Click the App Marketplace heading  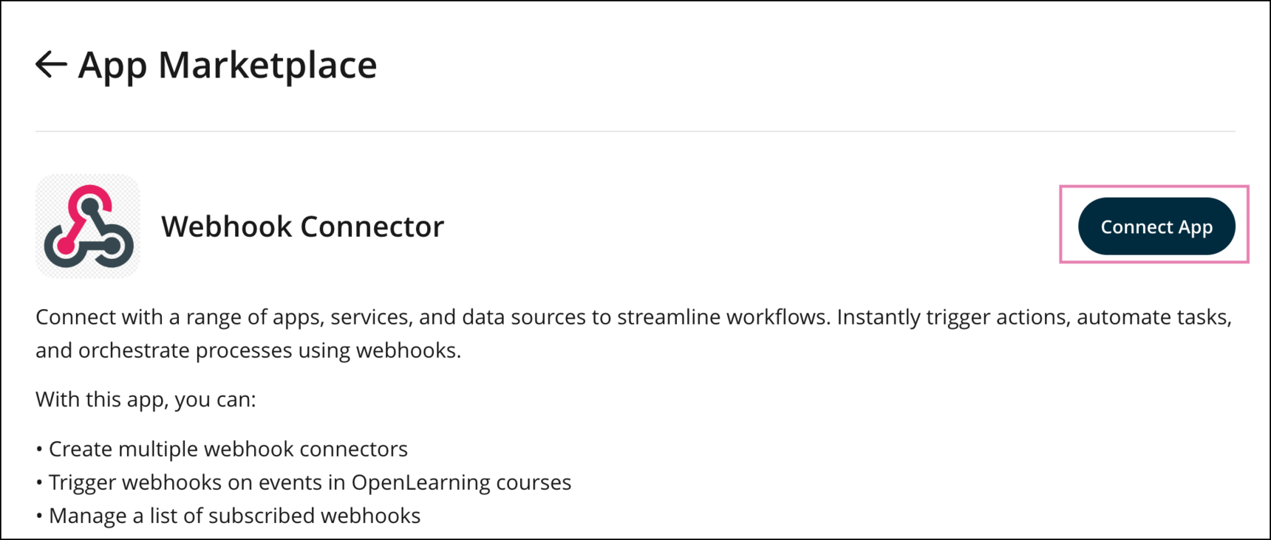(228, 65)
